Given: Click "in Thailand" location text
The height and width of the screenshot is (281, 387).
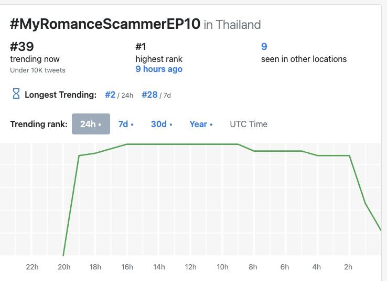Looking at the screenshot, I should (x=232, y=25).
